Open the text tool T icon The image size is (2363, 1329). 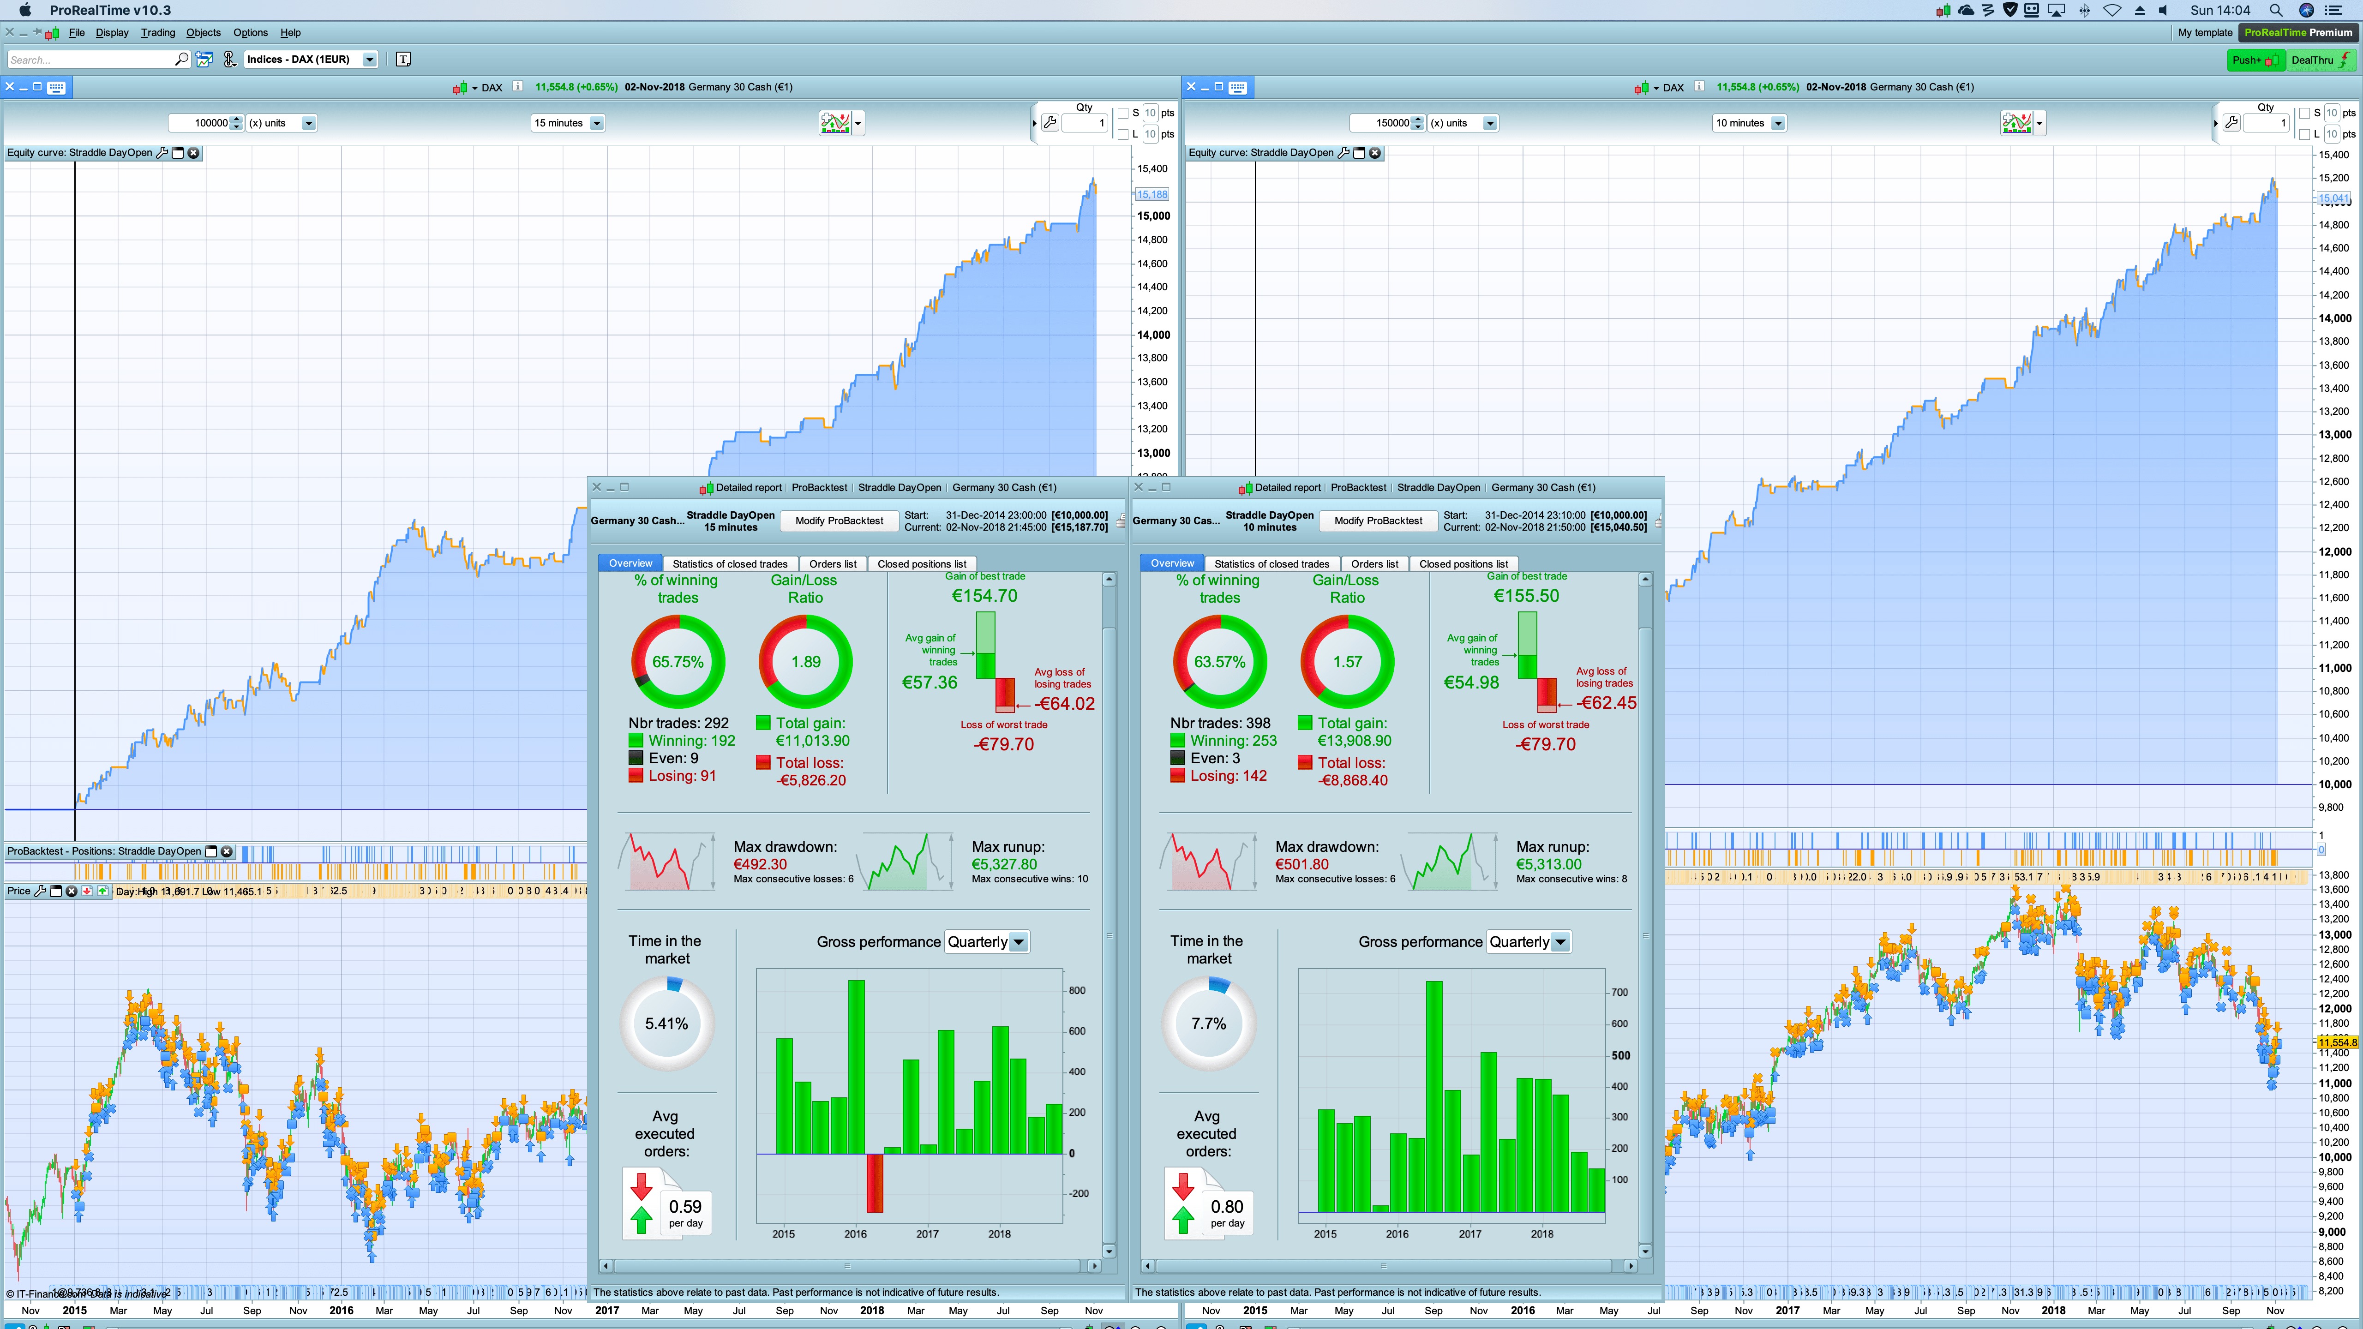point(403,60)
